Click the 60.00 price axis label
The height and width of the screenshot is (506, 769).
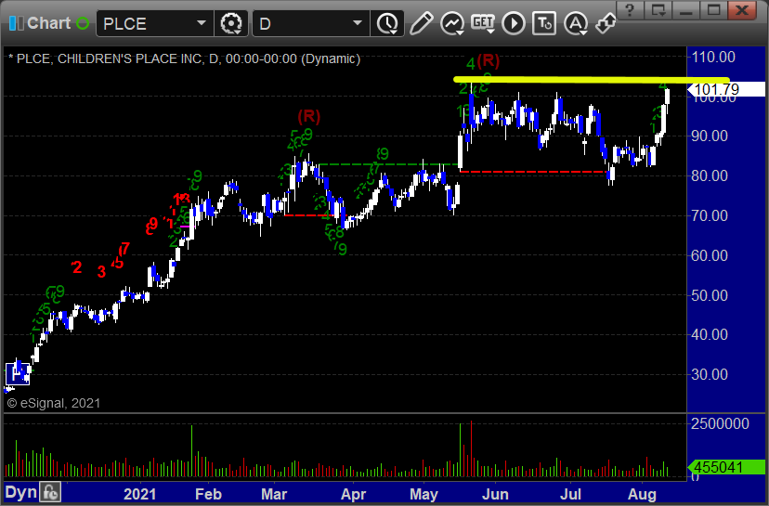710,255
